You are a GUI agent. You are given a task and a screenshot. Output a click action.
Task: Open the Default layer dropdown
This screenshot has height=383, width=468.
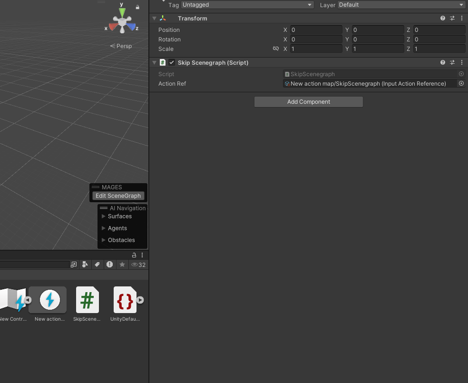pos(399,5)
